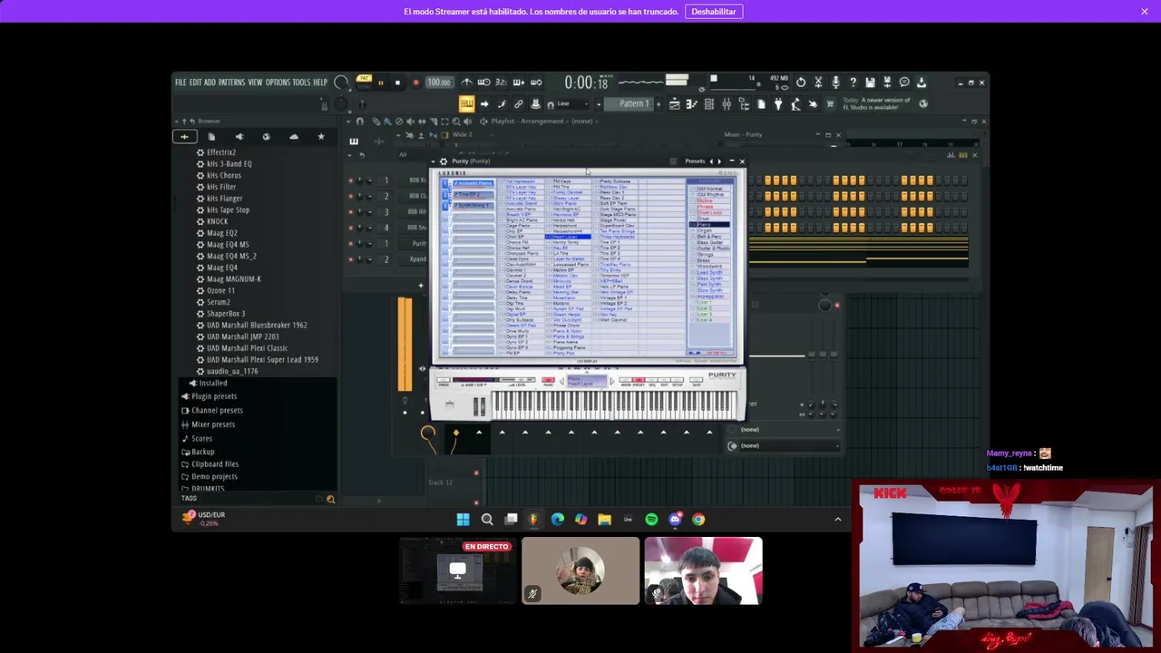Open the TOOLS menu

click(x=301, y=83)
